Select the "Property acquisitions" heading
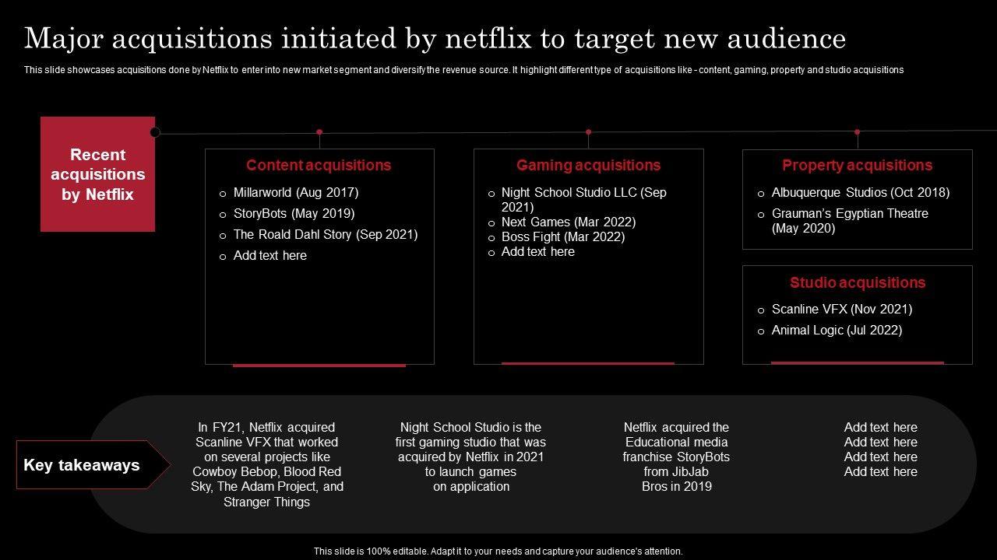997x560 pixels. pyautogui.click(x=857, y=165)
